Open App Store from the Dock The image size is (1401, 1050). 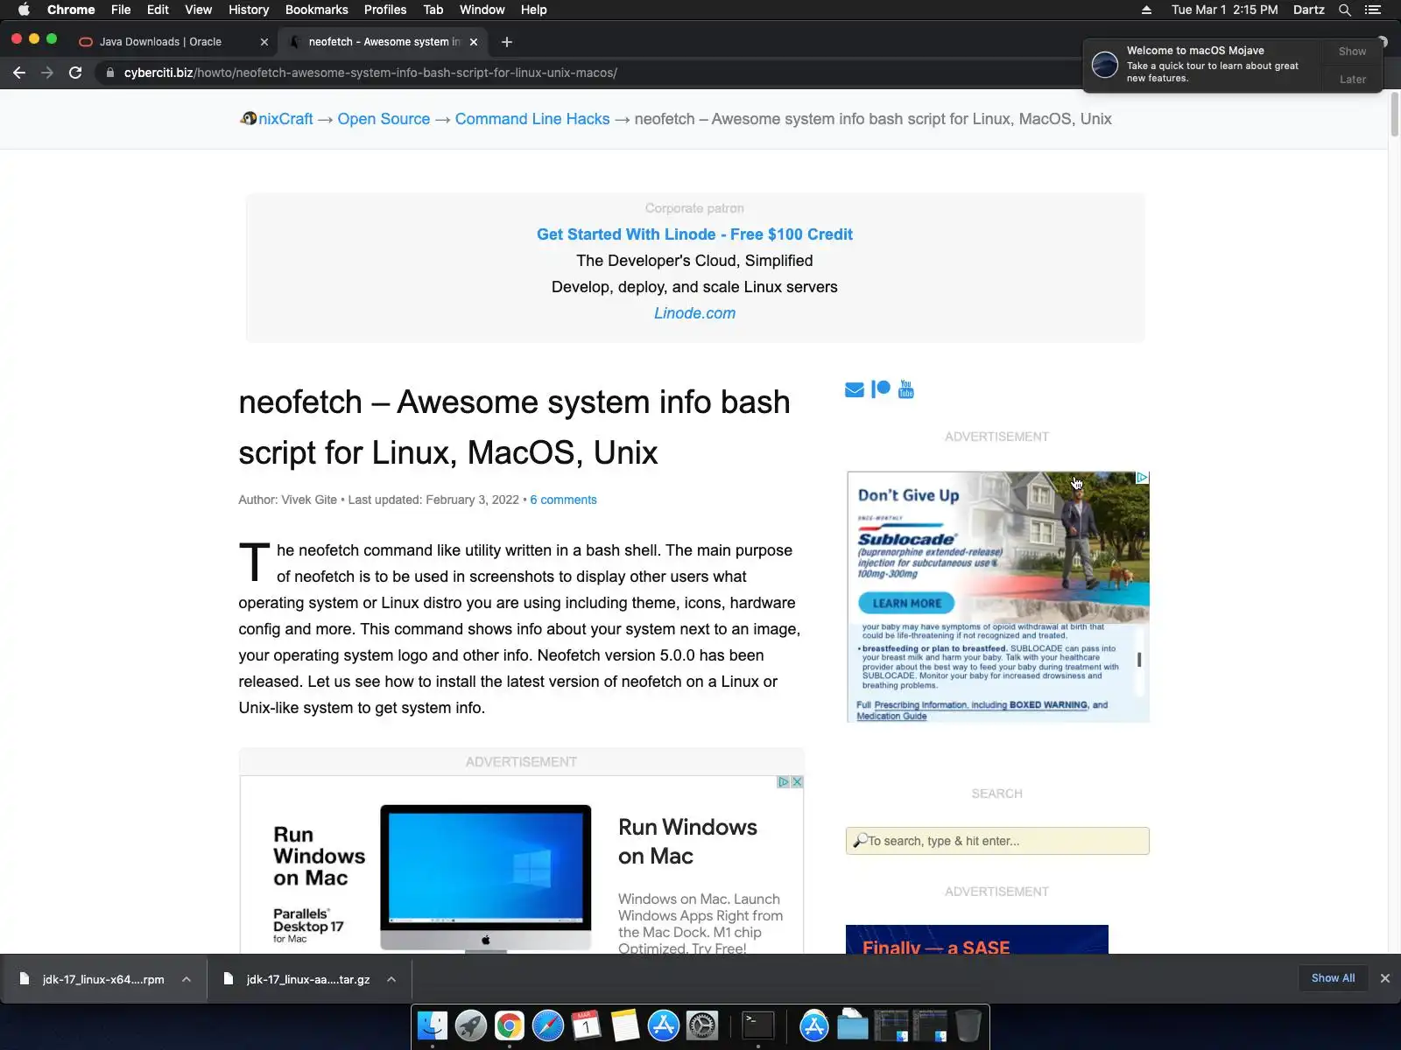[664, 1025]
